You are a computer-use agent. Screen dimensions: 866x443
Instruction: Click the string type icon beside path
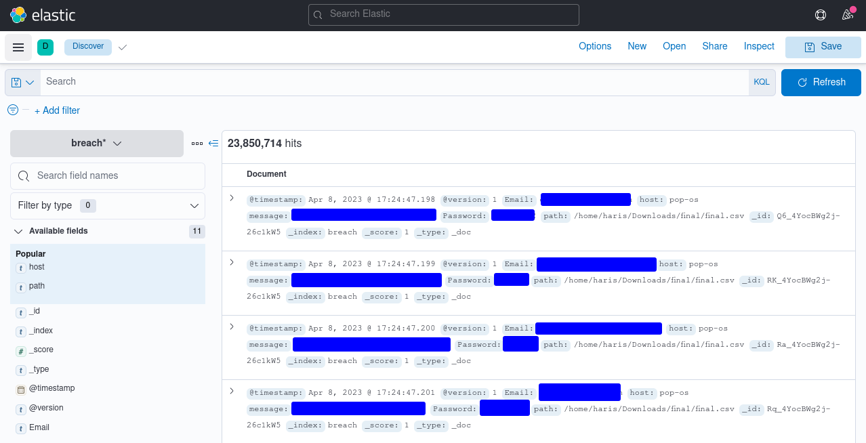coord(21,287)
